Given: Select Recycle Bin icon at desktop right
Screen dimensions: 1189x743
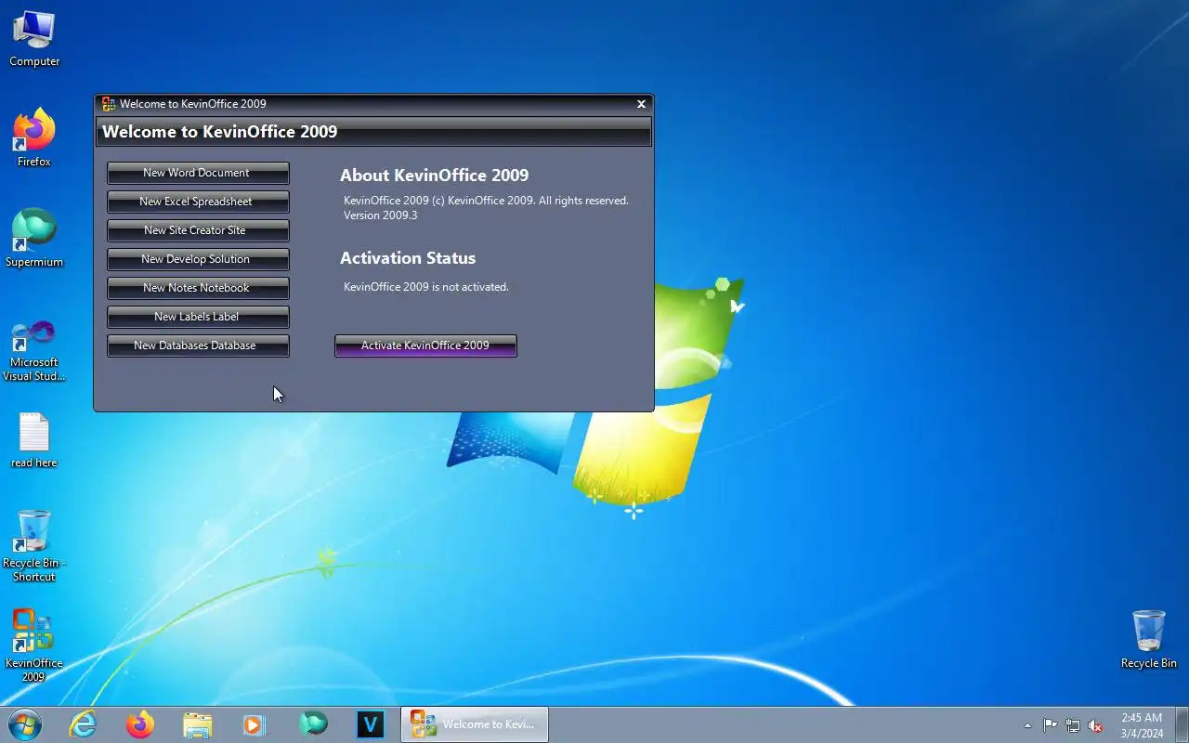Looking at the screenshot, I should point(1149,639).
